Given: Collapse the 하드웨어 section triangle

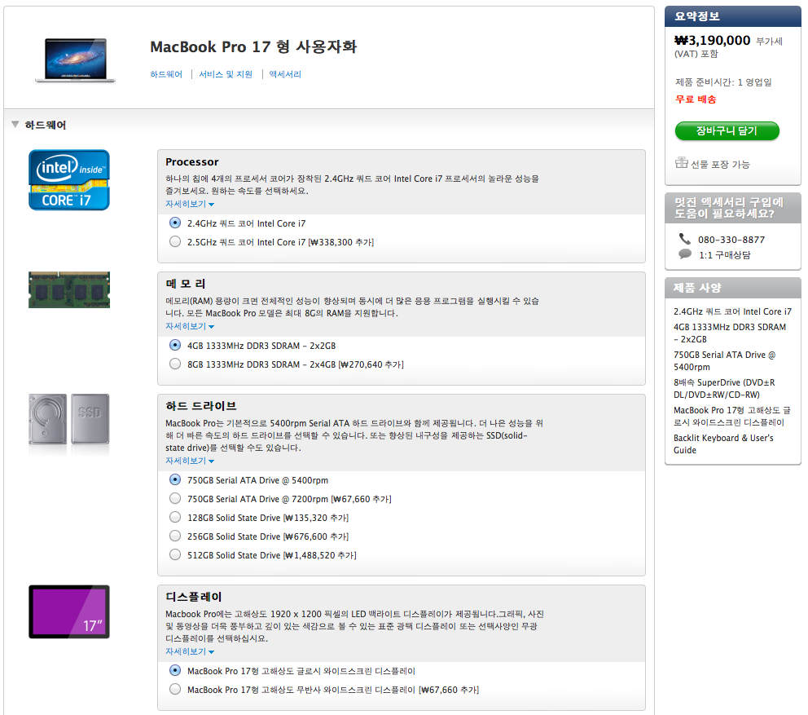Looking at the screenshot, I should click(x=15, y=125).
